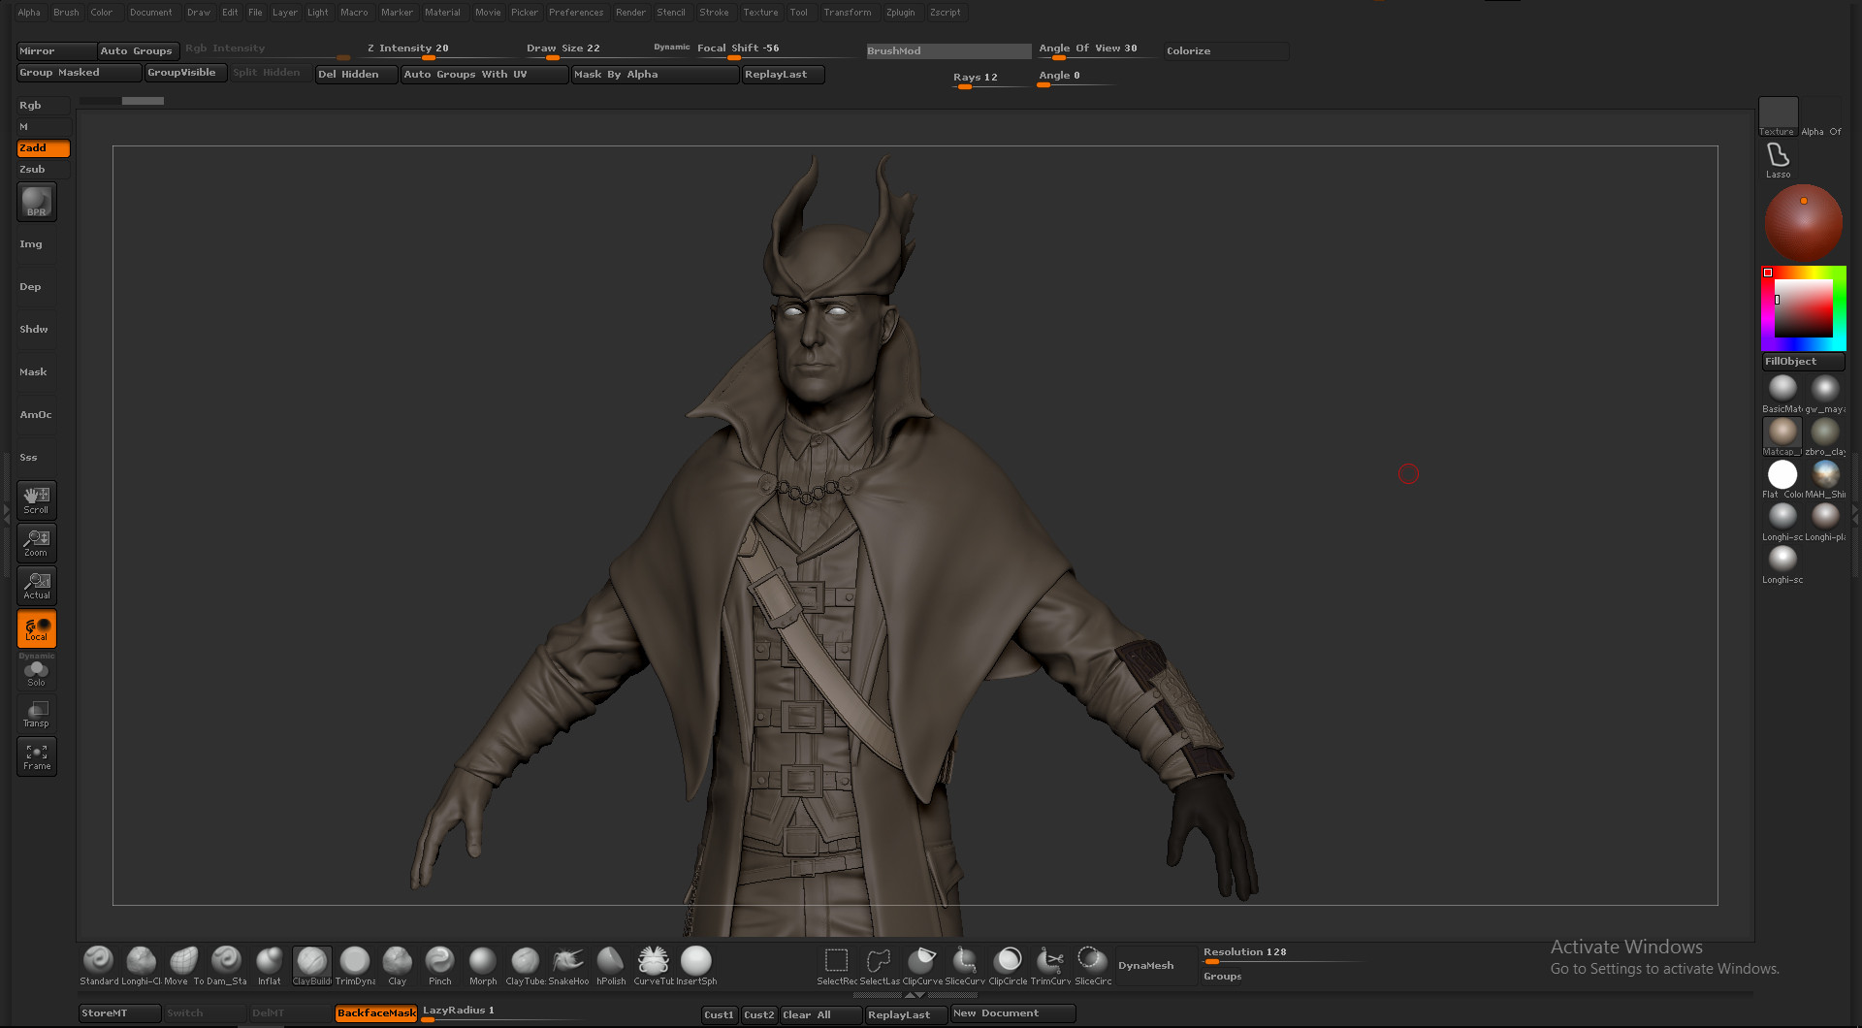Toggle BackfaceMask option

(376, 1013)
